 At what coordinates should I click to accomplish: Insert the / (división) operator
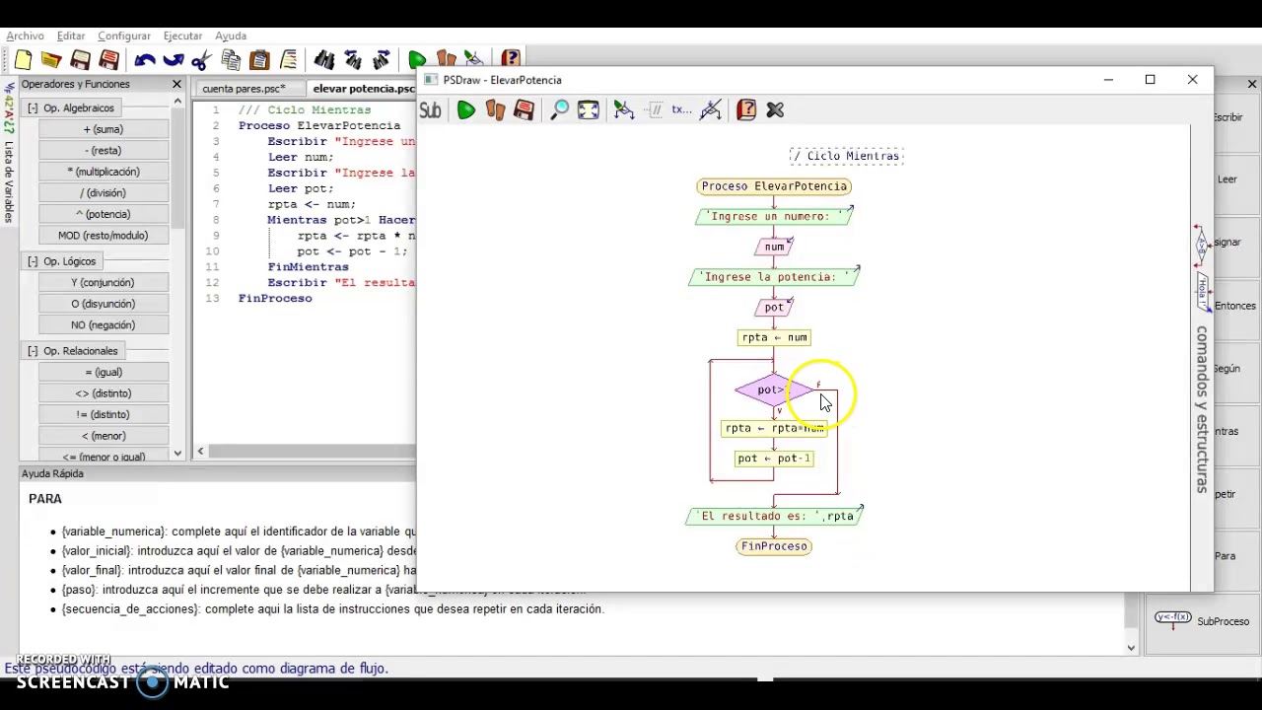[x=104, y=193]
